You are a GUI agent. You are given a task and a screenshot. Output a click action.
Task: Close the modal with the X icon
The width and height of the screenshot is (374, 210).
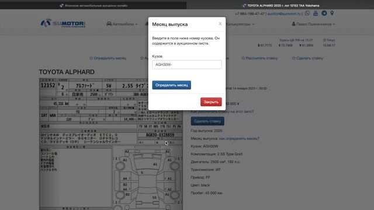220,23
